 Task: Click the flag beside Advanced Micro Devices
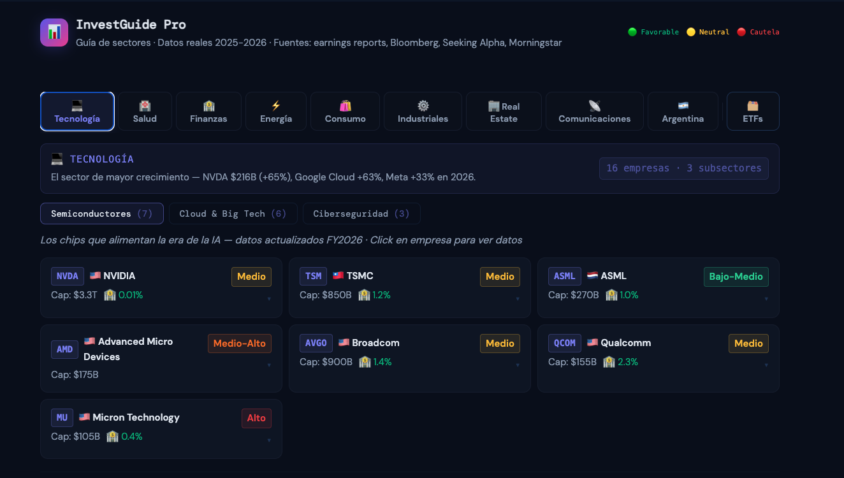[89, 342]
